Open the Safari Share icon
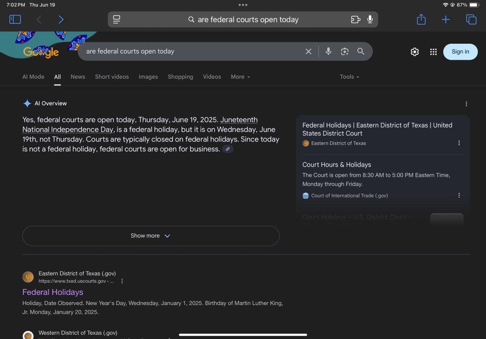Screen dimensions: 486x339 421,19
